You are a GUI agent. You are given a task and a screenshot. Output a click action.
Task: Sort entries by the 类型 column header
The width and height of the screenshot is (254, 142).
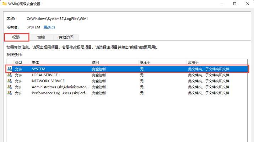18,62
